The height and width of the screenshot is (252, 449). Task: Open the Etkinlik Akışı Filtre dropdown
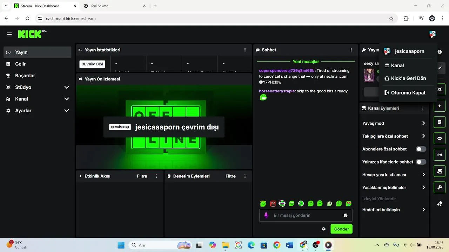pos(142,176)
